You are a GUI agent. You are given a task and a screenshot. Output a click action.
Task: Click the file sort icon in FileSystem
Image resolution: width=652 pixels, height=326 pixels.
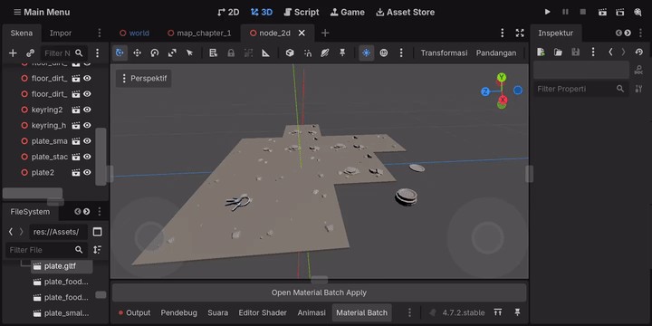97,250
